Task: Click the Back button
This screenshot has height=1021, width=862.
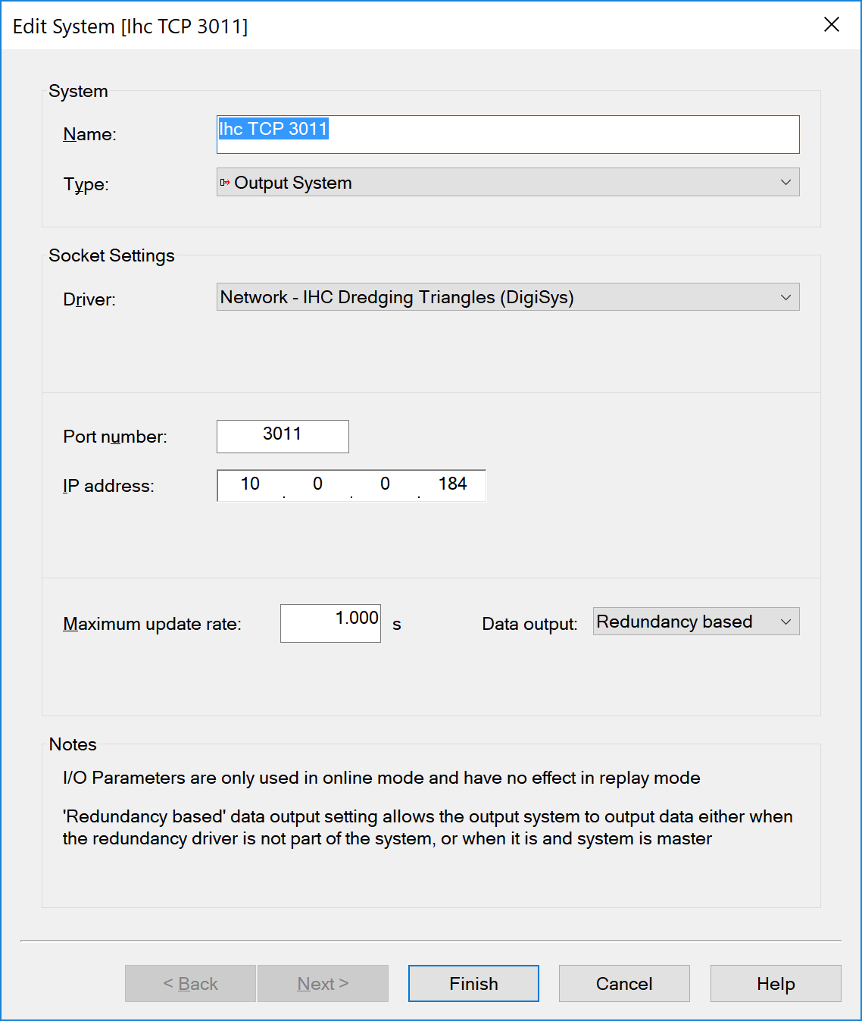Action: point(190,983)
